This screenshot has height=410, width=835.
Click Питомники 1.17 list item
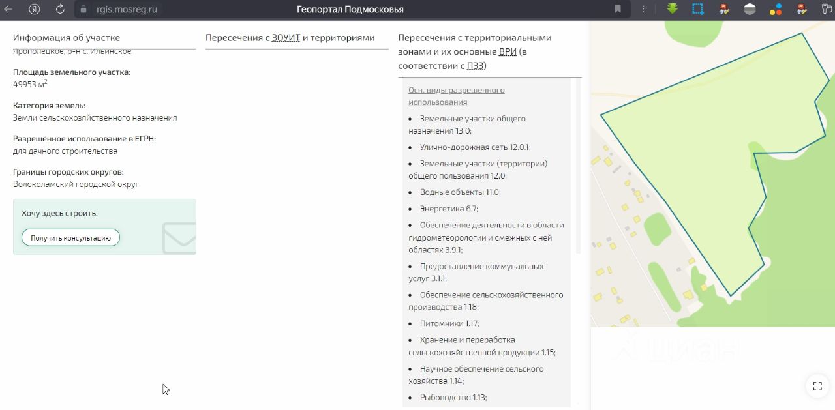point(449,323)
